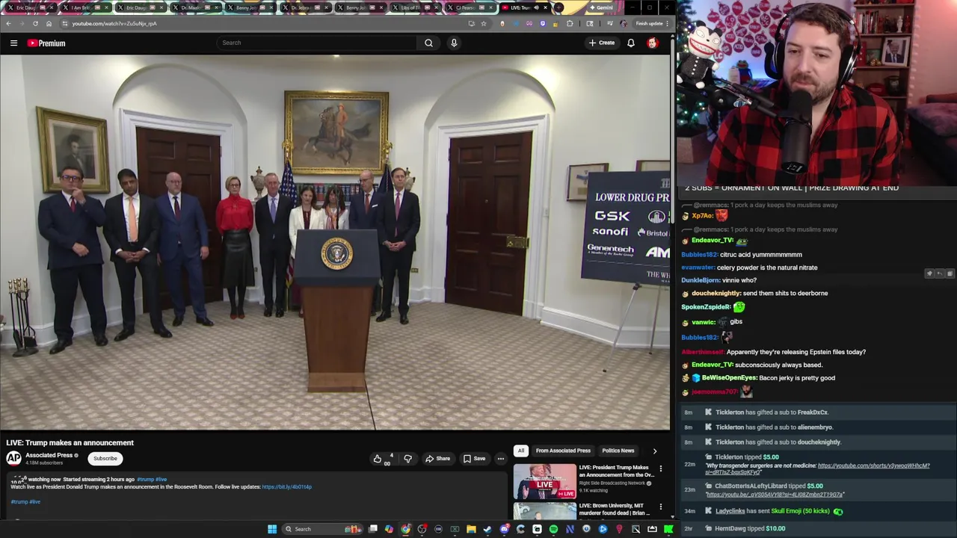Click 'Ladyclinks has sent Skull Emoji' event
Viewport: 957px width, 538px height.
[x=819, y=511]
